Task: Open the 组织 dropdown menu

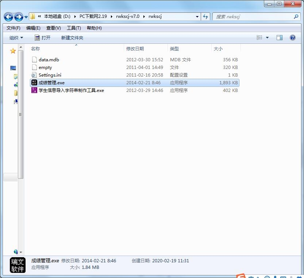Action: (x=16, y=38)
